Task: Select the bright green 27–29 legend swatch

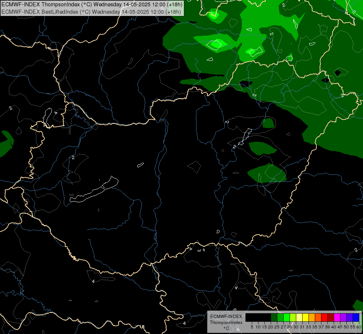Action: click(x=287, y=317)
